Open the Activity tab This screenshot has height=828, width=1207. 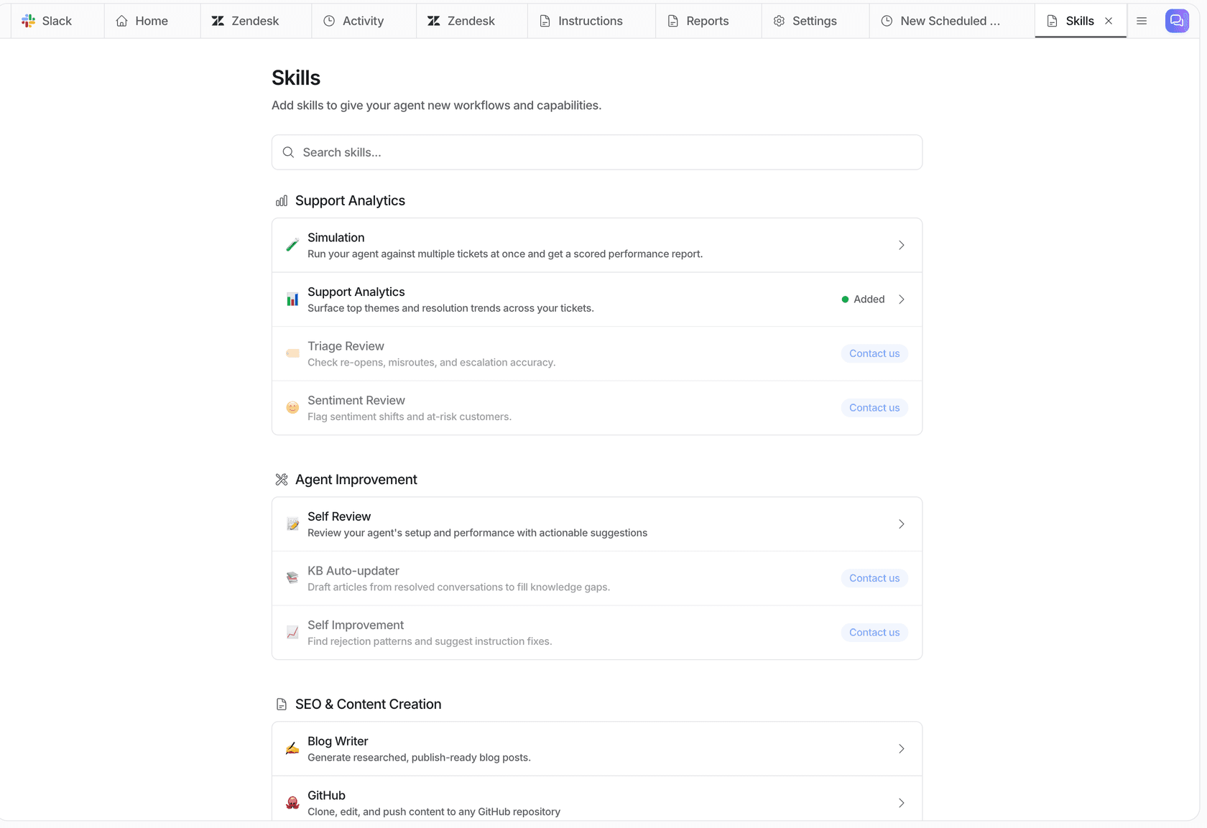pyautogui.click(x=364, y=21)
